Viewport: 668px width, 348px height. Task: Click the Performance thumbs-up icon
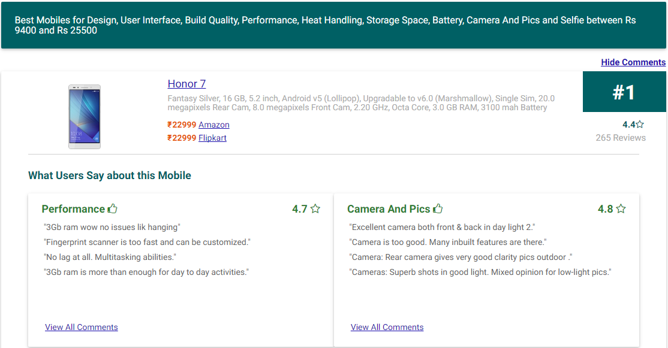pos(113,208)
